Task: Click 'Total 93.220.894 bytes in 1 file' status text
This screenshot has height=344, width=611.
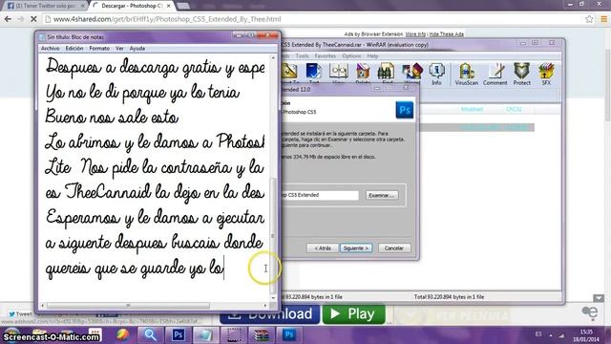Action: [449, 297]
